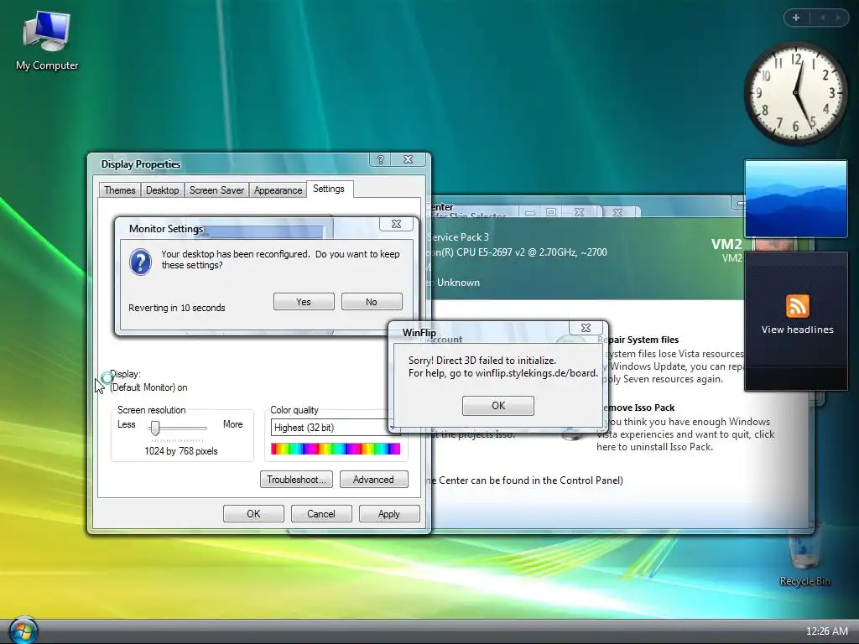Open the Screen Saver tab

(216, 190)
